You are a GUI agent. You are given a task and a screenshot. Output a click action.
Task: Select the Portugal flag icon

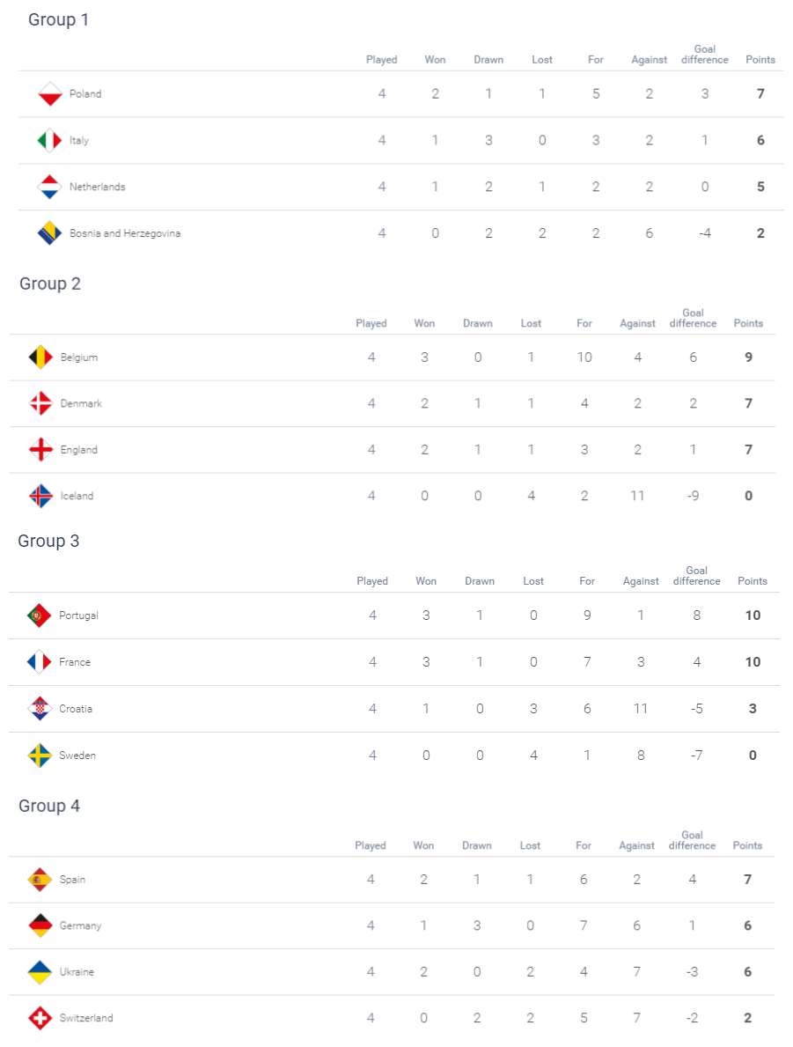point(40,616)
